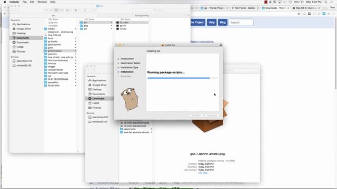Open Spotlight search in the menu bar
This screenshot has width=337, height=189.
[326, 2]
